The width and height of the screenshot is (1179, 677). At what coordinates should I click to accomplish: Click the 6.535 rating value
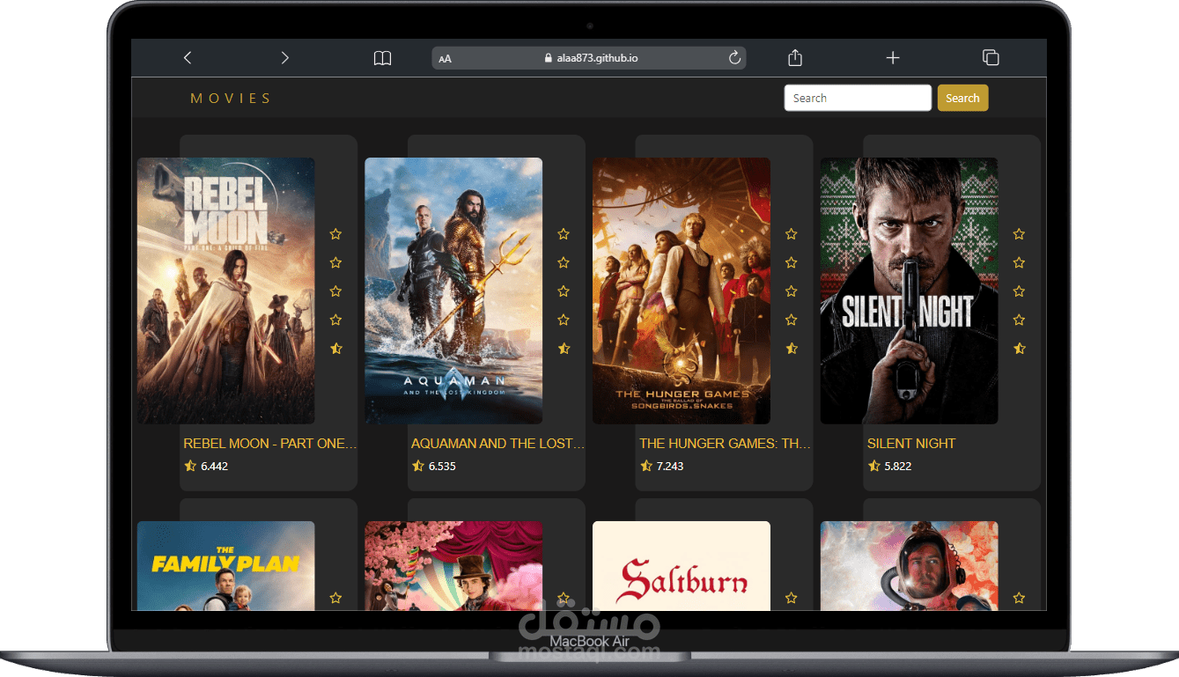(x=442, y=467)
